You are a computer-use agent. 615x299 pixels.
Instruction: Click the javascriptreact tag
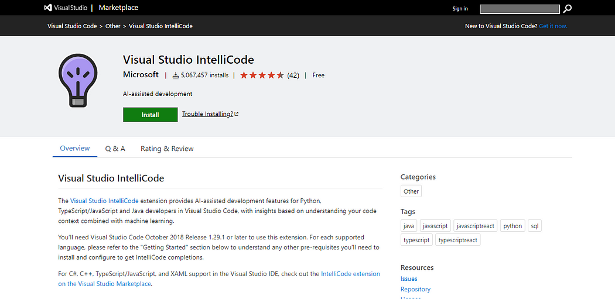[476, 226]
